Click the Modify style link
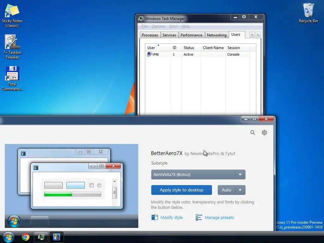 click(171, 217)
